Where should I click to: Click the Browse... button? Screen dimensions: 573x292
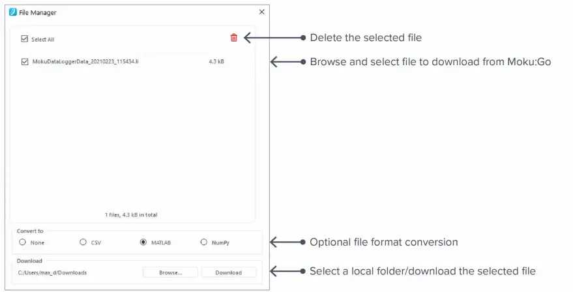170,272
